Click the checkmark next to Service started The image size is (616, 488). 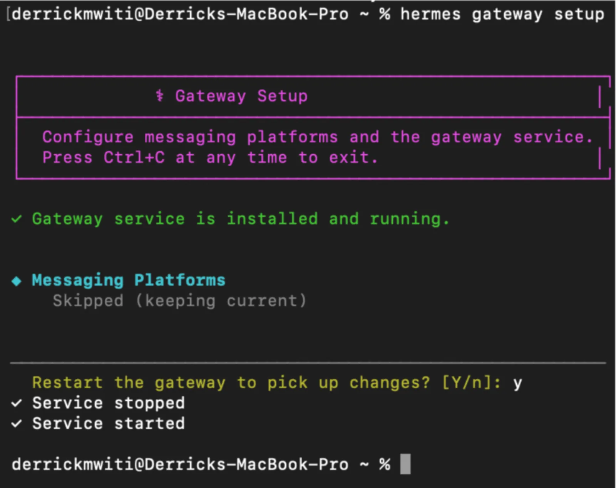(17, 424)
